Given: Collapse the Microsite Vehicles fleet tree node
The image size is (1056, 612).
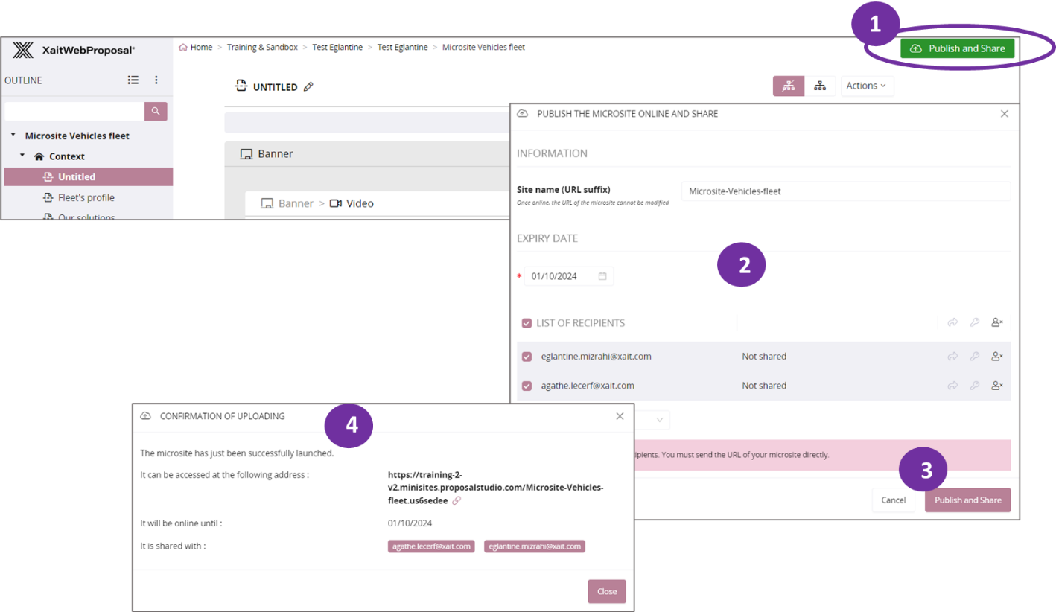Looking at the screenshot, I should click(x=13, y=136).
